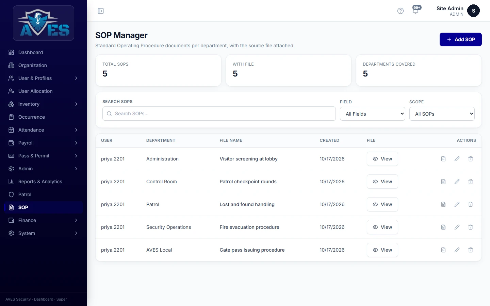The width and height of the screenshot is (490, 306).
Task: Delete the Gate pass issuing procedure SOP
Action: click(471, 250)
